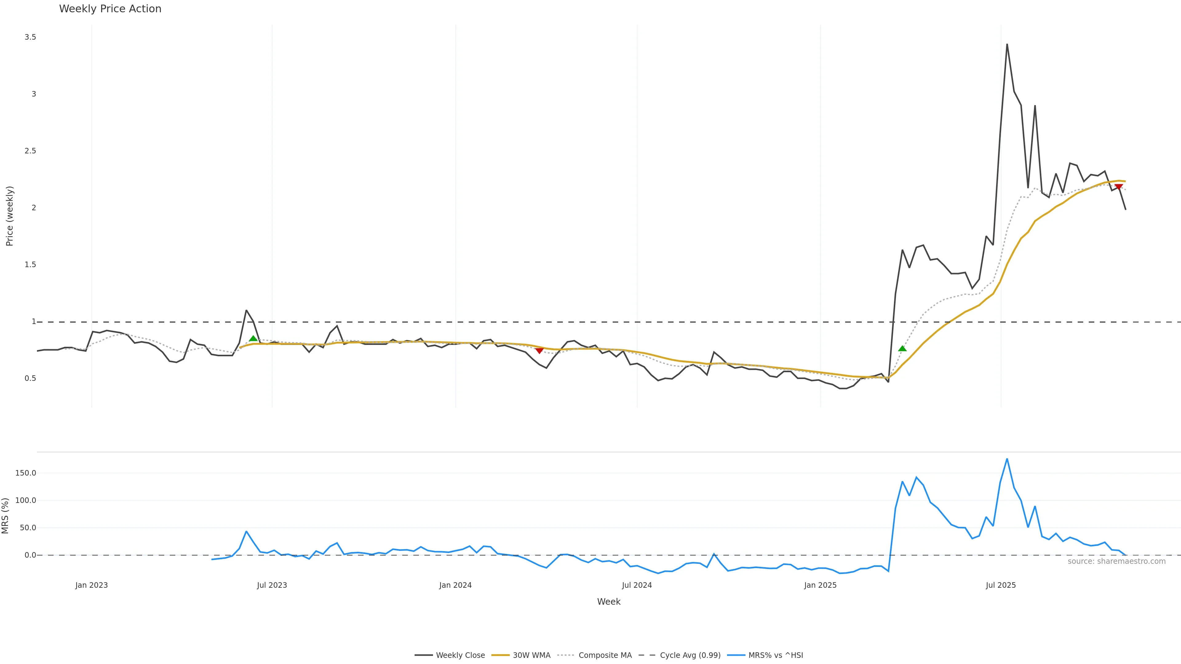The width and height of the screenshot is (1181, 664).
Task: Click the Jan 2024 x-axis label
Action: pyautogui.click(x=455, y=585)
